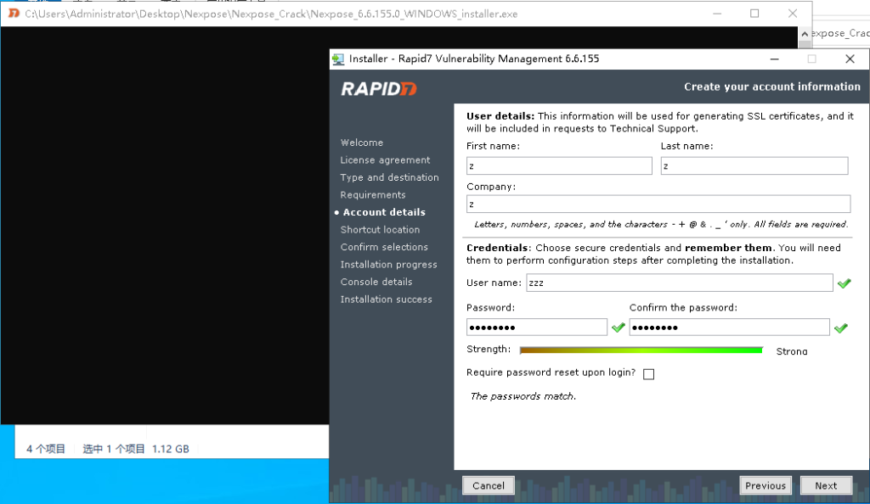Screen dimensions: 870x504
Task: Toggle Require password reset upon login checkbox
Action: 648,374
